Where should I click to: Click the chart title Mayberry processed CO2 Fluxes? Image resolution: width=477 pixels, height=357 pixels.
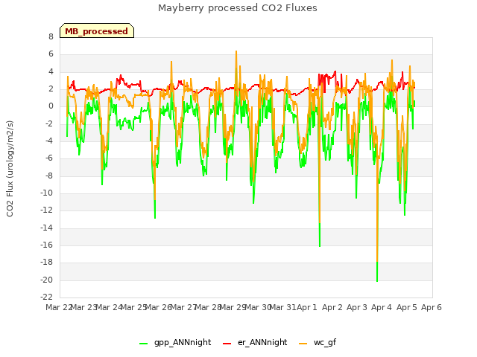tap(238, 8)
